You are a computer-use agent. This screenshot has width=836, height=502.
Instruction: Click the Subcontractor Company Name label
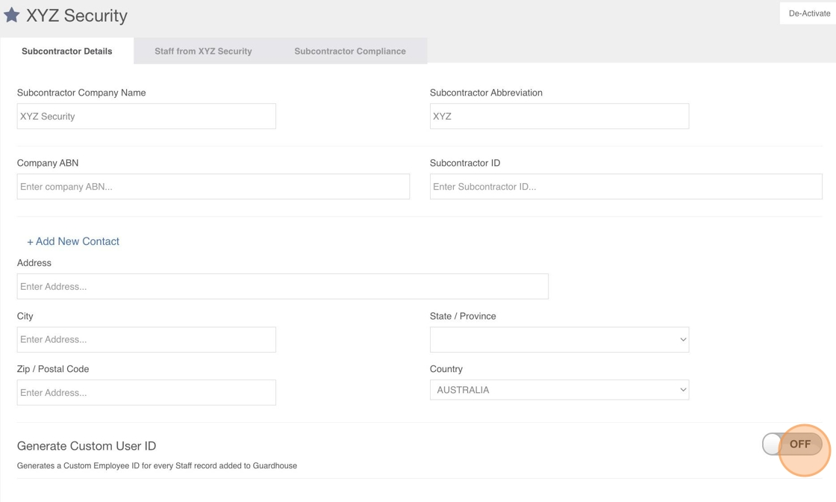(x=81, y=93)
